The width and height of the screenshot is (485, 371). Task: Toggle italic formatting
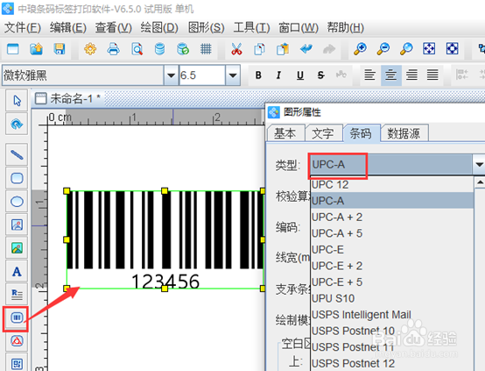pyautogui.click(x=278, y=75)
